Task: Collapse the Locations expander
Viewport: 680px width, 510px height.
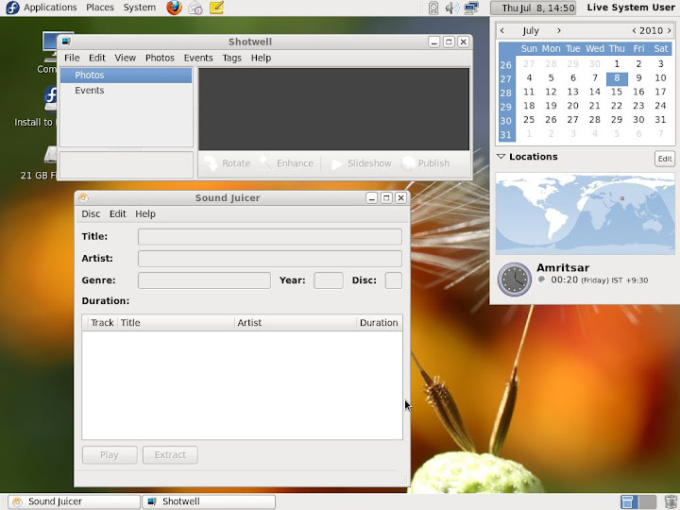Action: tap(501, 157)
